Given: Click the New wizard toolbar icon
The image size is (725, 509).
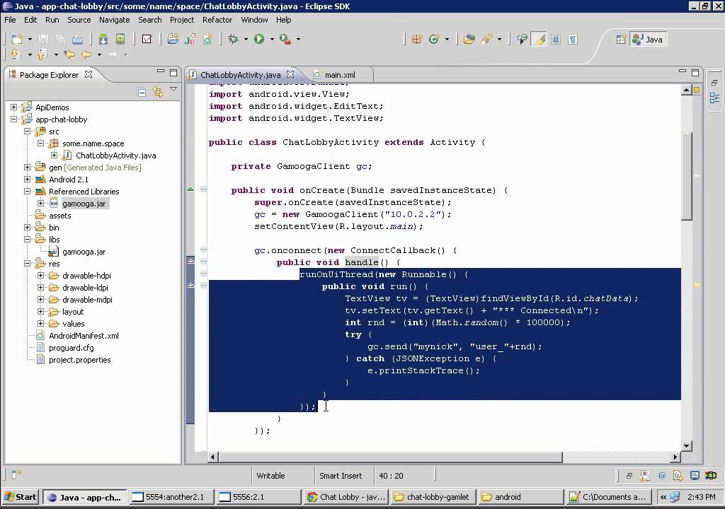Looking at the screenshot, I should pos(17,40).
